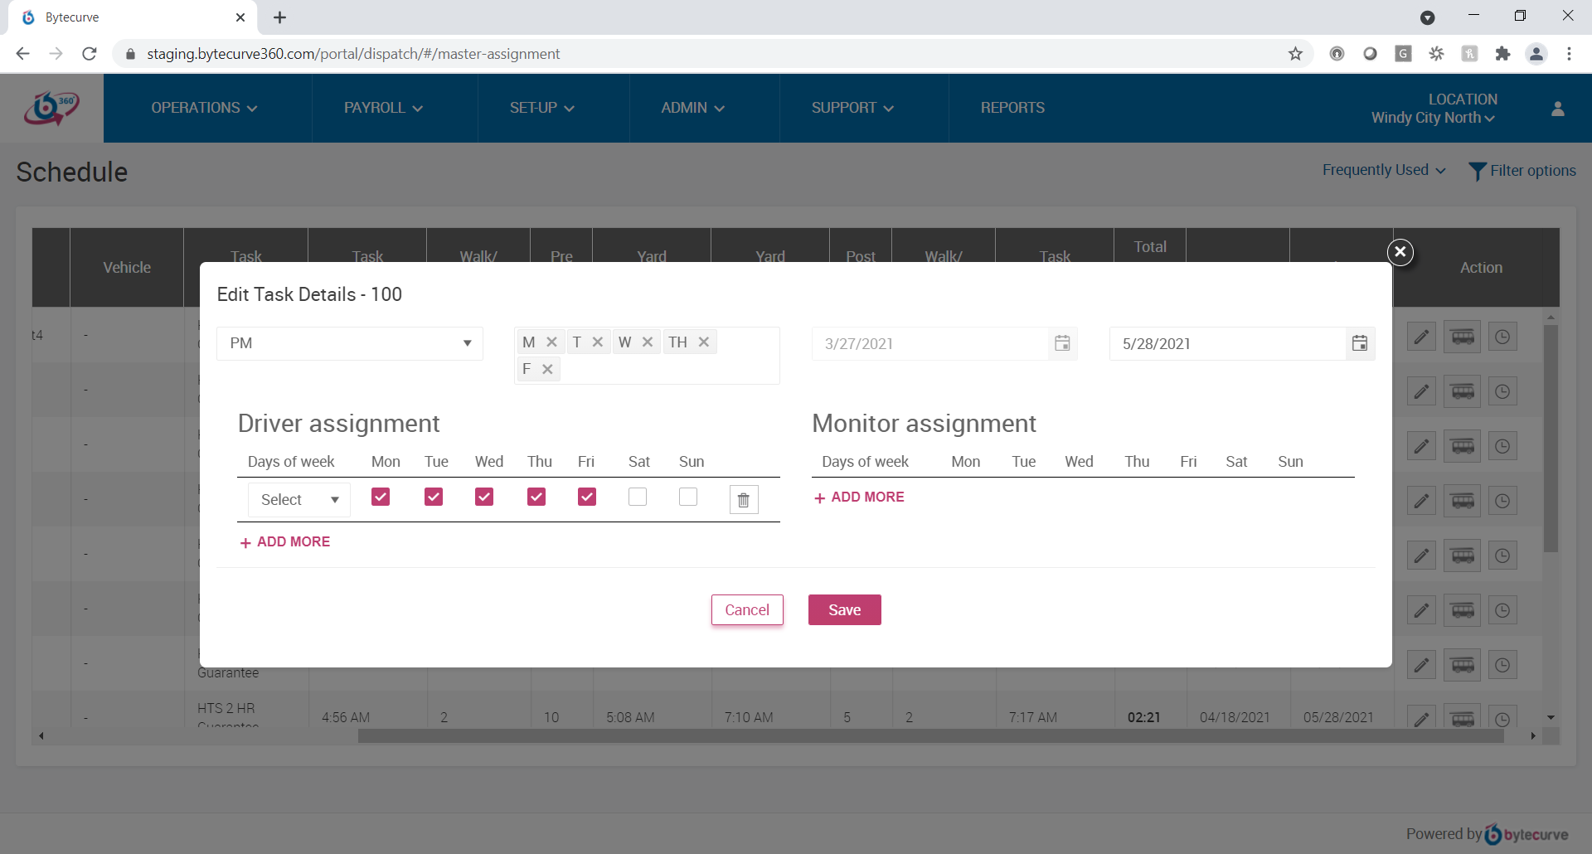Click the Filter options link
This screenshot has height=854, width=1592.
click(1532, 171)
